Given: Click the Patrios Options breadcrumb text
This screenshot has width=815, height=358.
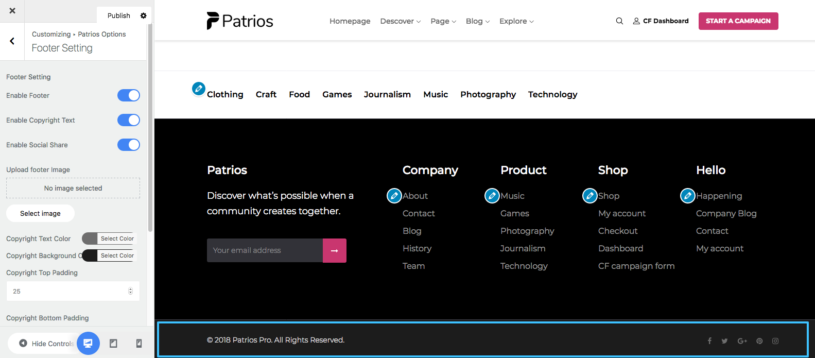Looking at the screenshot, I should pyautogui.click(x=102, y=34).
